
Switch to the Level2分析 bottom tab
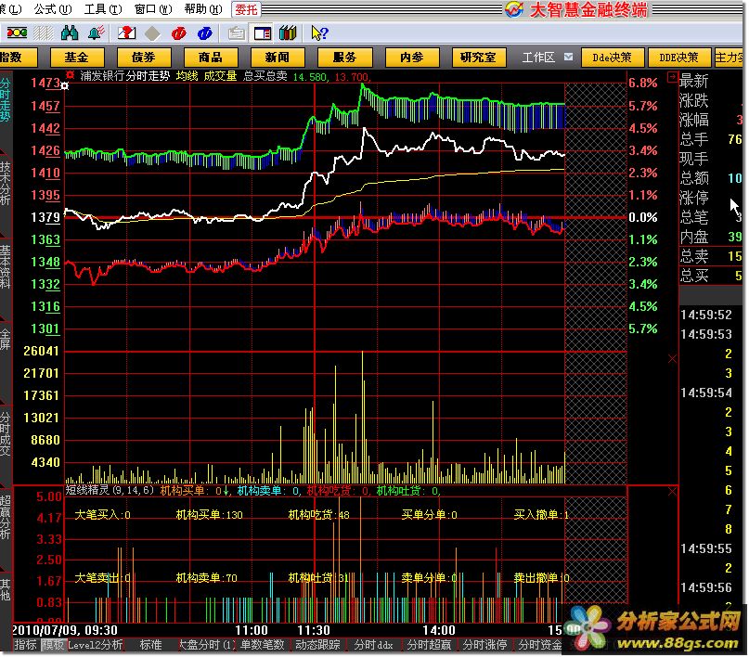pos(96,645)
